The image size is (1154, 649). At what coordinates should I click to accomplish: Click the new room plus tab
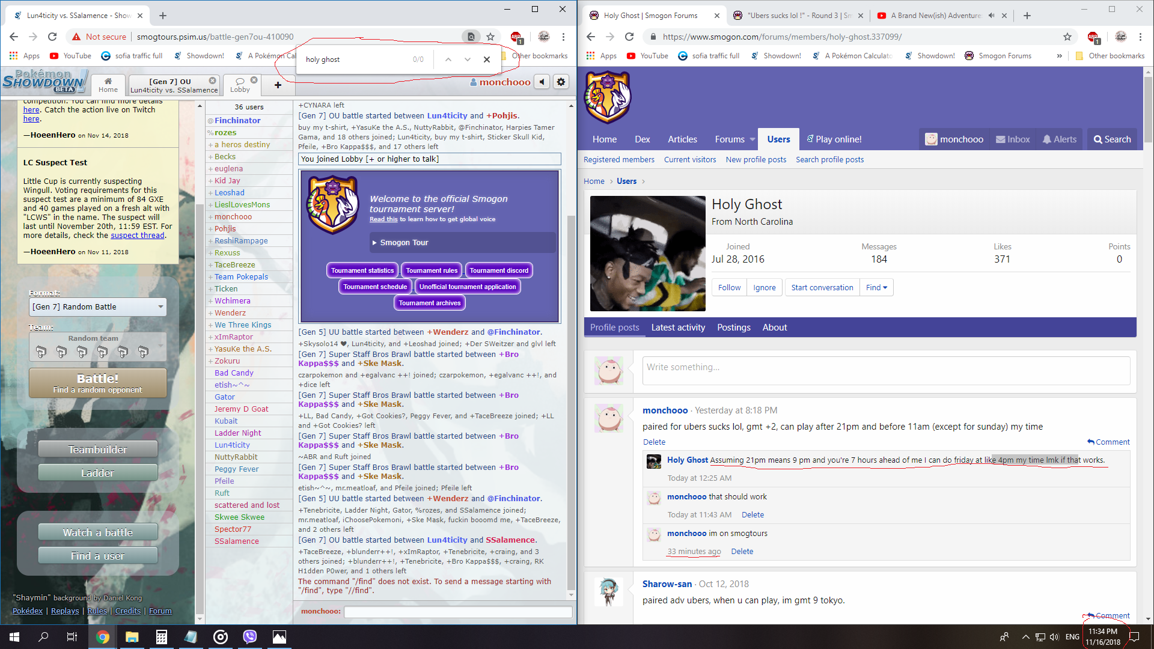point(278,85)
